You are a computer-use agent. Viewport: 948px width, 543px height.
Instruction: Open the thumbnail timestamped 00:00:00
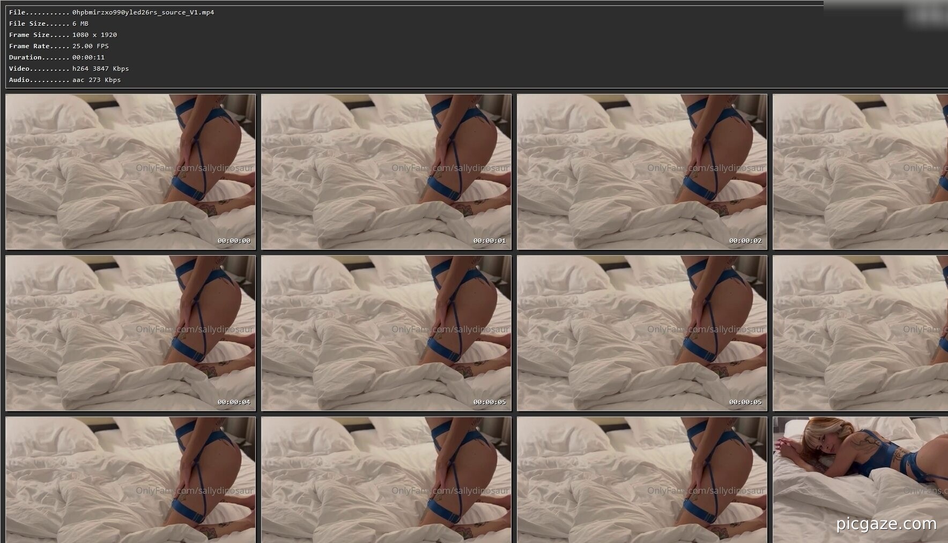[130, 172]
